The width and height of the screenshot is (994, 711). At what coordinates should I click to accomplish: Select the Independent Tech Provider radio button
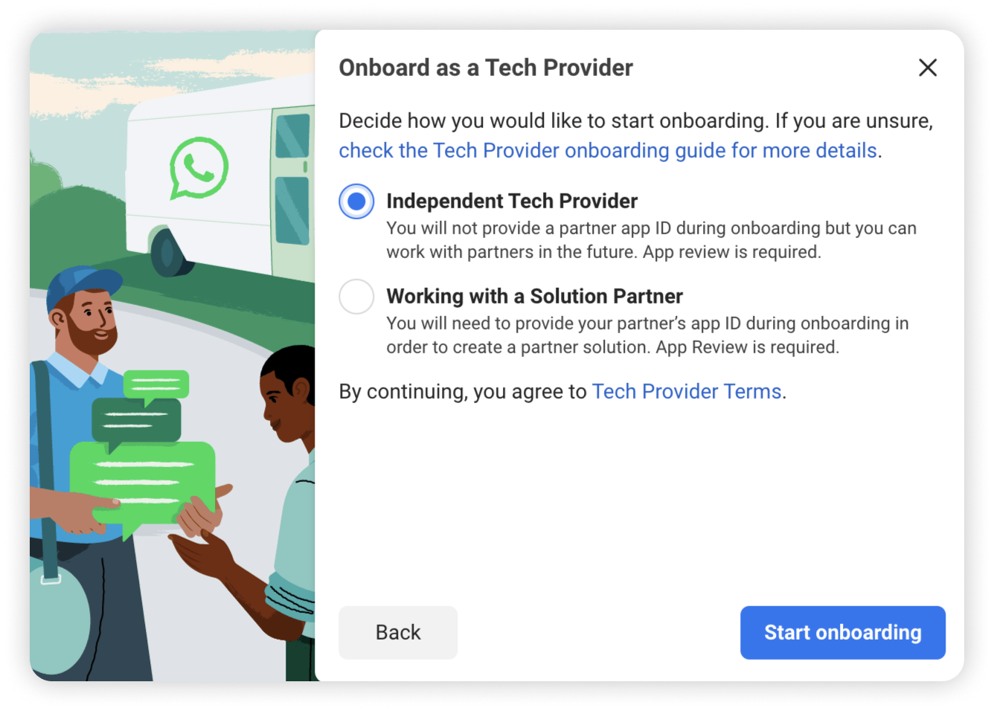click(x=356, y=201)
